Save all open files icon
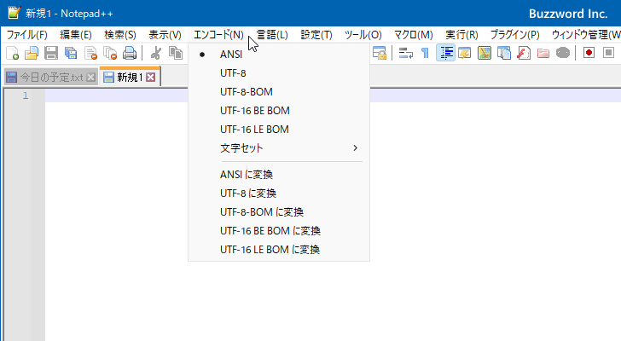621x341 pixels. (x=71, y=53)
